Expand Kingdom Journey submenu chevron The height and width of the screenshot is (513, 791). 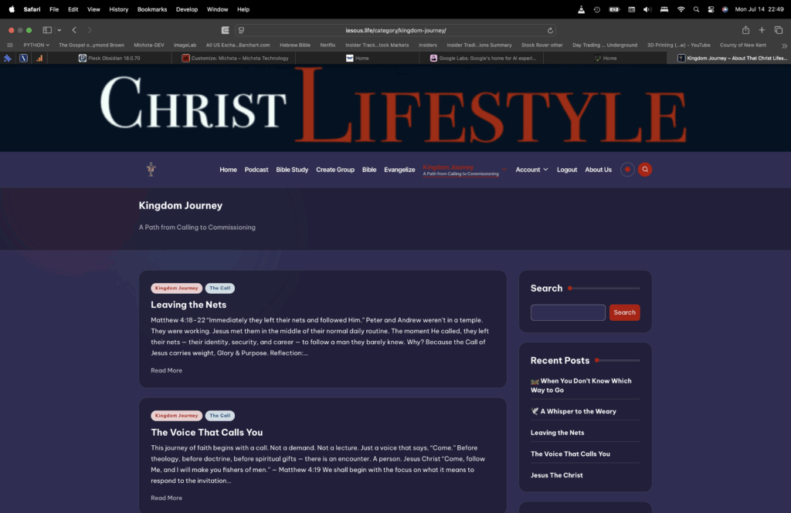click(x=504, y=169)
